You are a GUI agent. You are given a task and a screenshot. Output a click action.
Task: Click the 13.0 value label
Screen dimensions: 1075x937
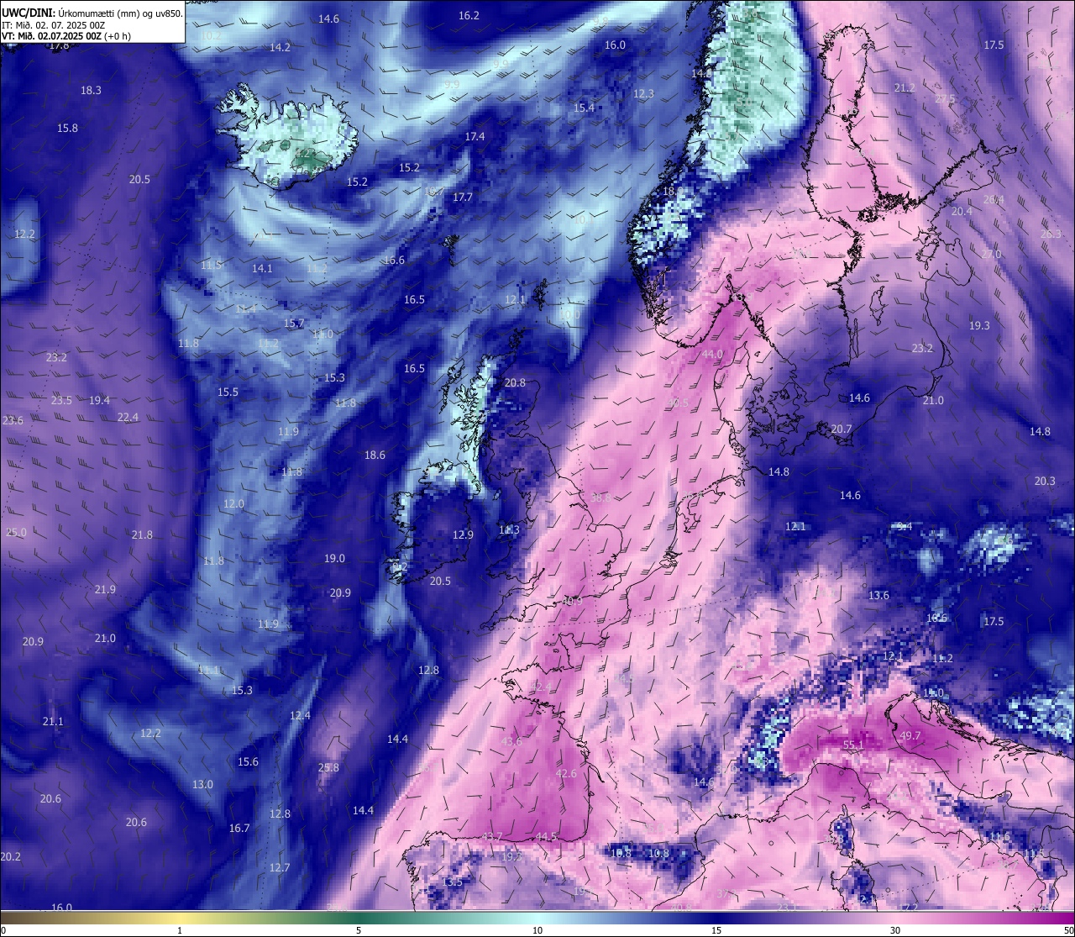(203, 785)
